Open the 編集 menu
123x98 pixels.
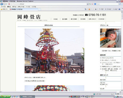click(x=9, y=7)
